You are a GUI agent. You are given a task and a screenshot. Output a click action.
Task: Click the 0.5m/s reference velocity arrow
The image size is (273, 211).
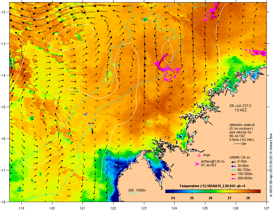click(x=240, y=144)
